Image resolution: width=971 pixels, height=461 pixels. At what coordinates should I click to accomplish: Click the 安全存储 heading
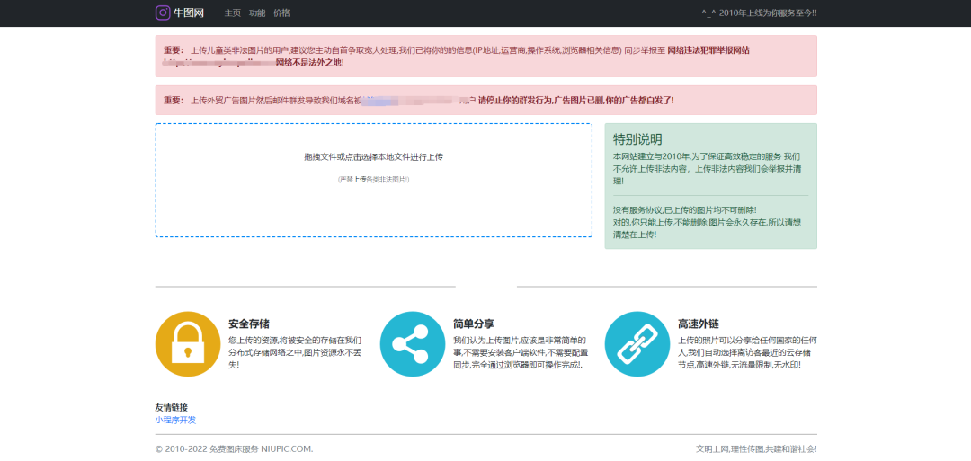[x=249, y=324]
